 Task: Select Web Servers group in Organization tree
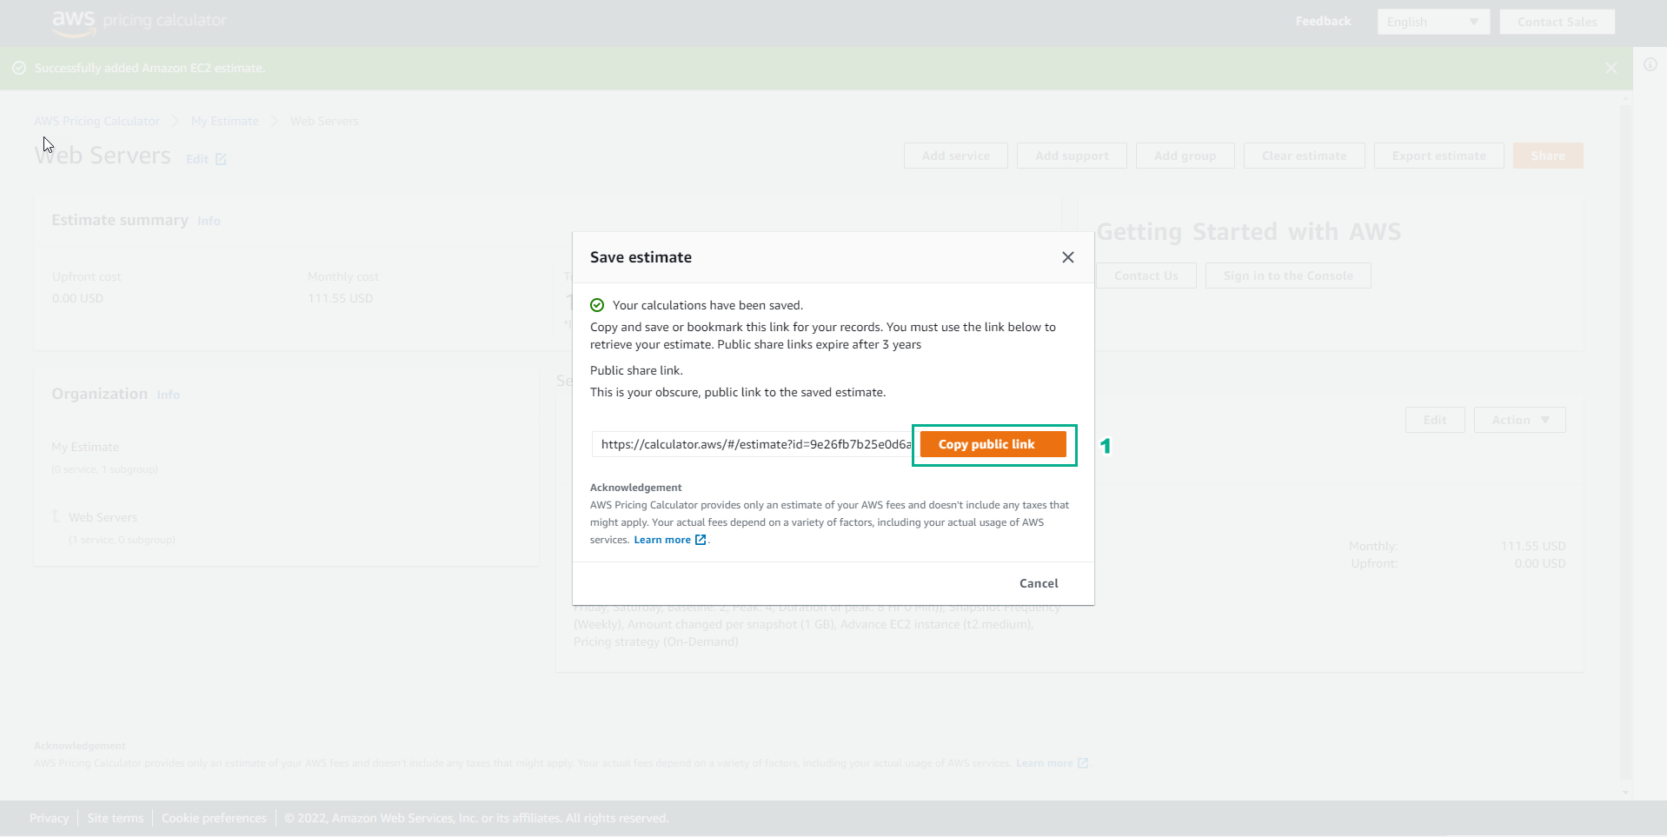point(103,517)
